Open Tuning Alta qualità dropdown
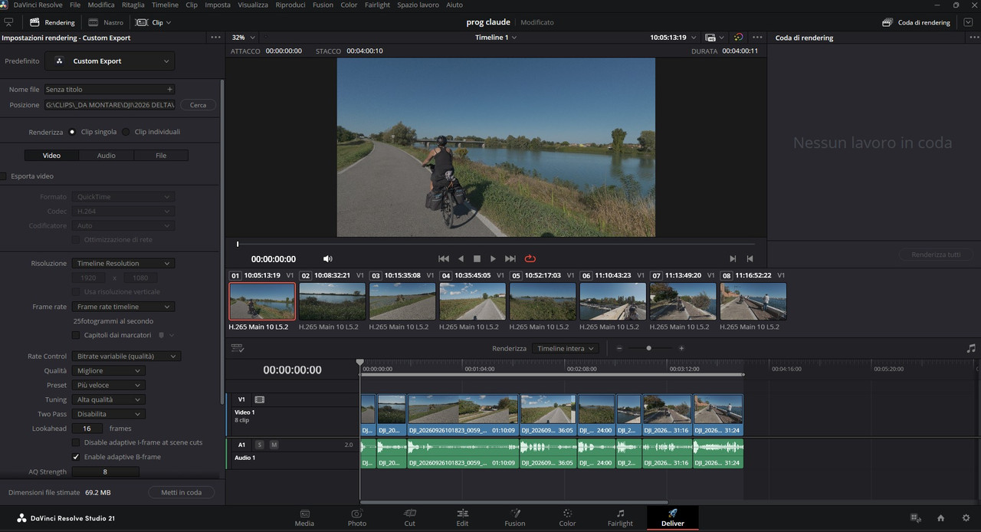This screenshot has width=981, height=532. click(107, 399)
